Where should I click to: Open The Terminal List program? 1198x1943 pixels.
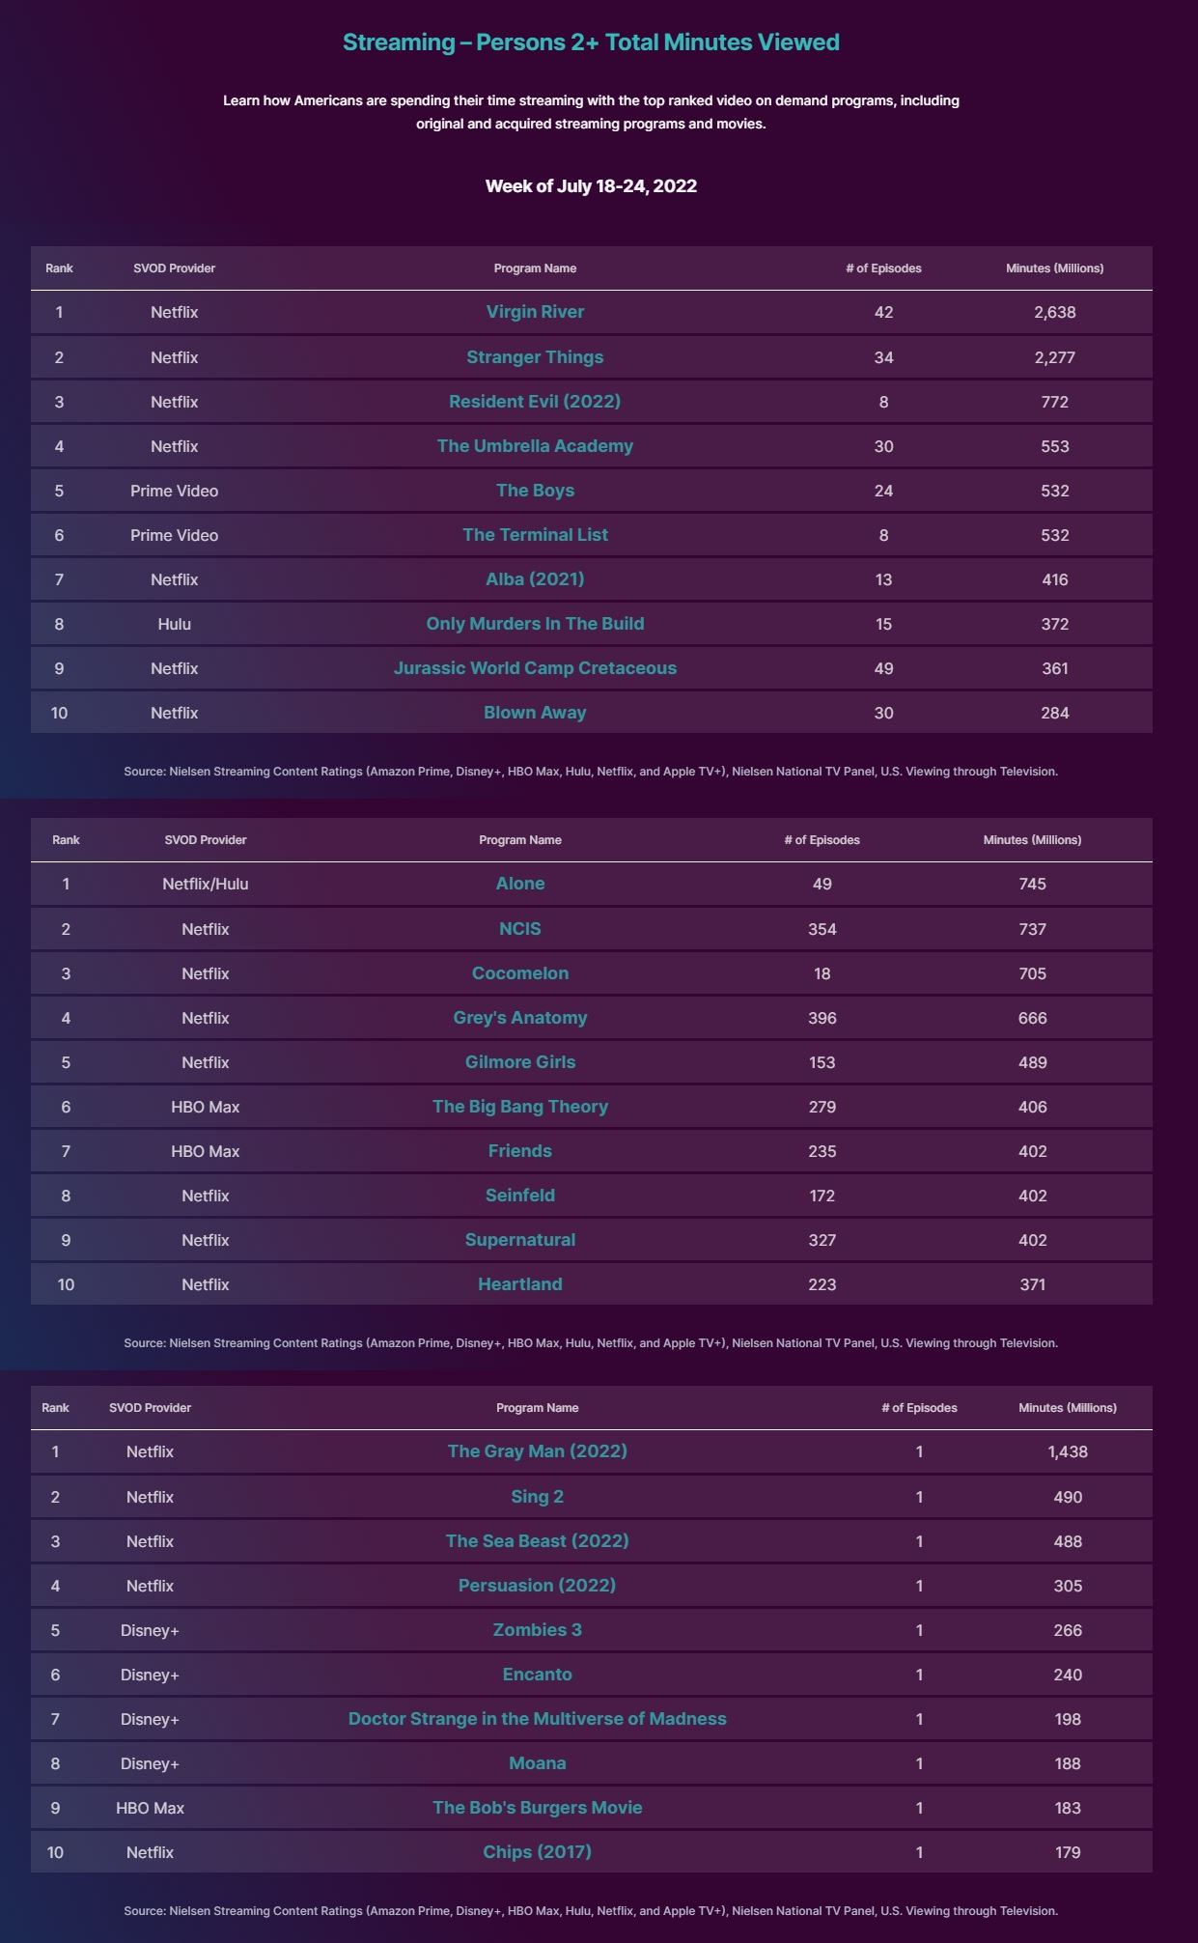pyautogui.click(x=535, y=535)
